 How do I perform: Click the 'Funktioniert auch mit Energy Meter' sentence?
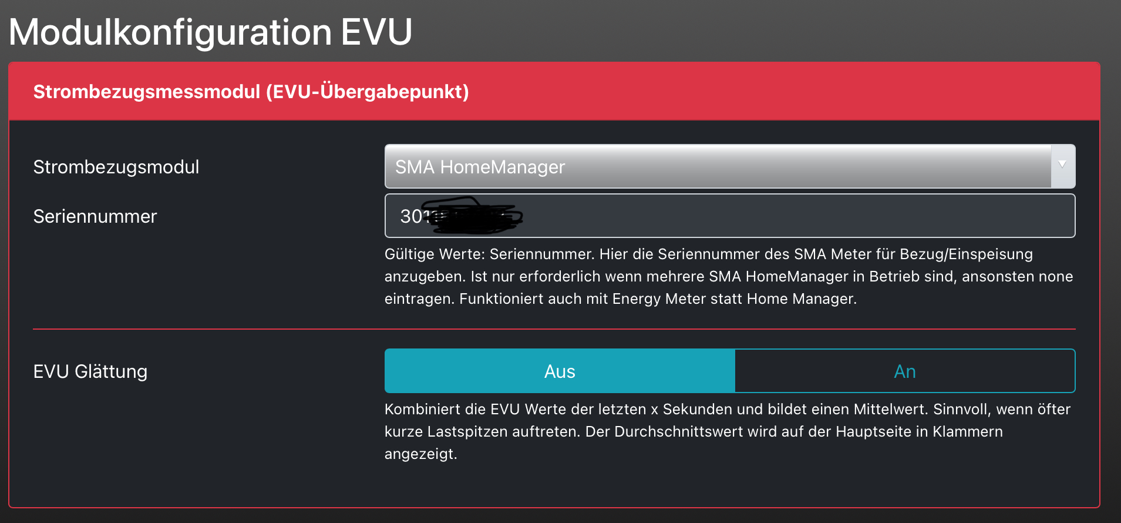click(x=658, y=299)
